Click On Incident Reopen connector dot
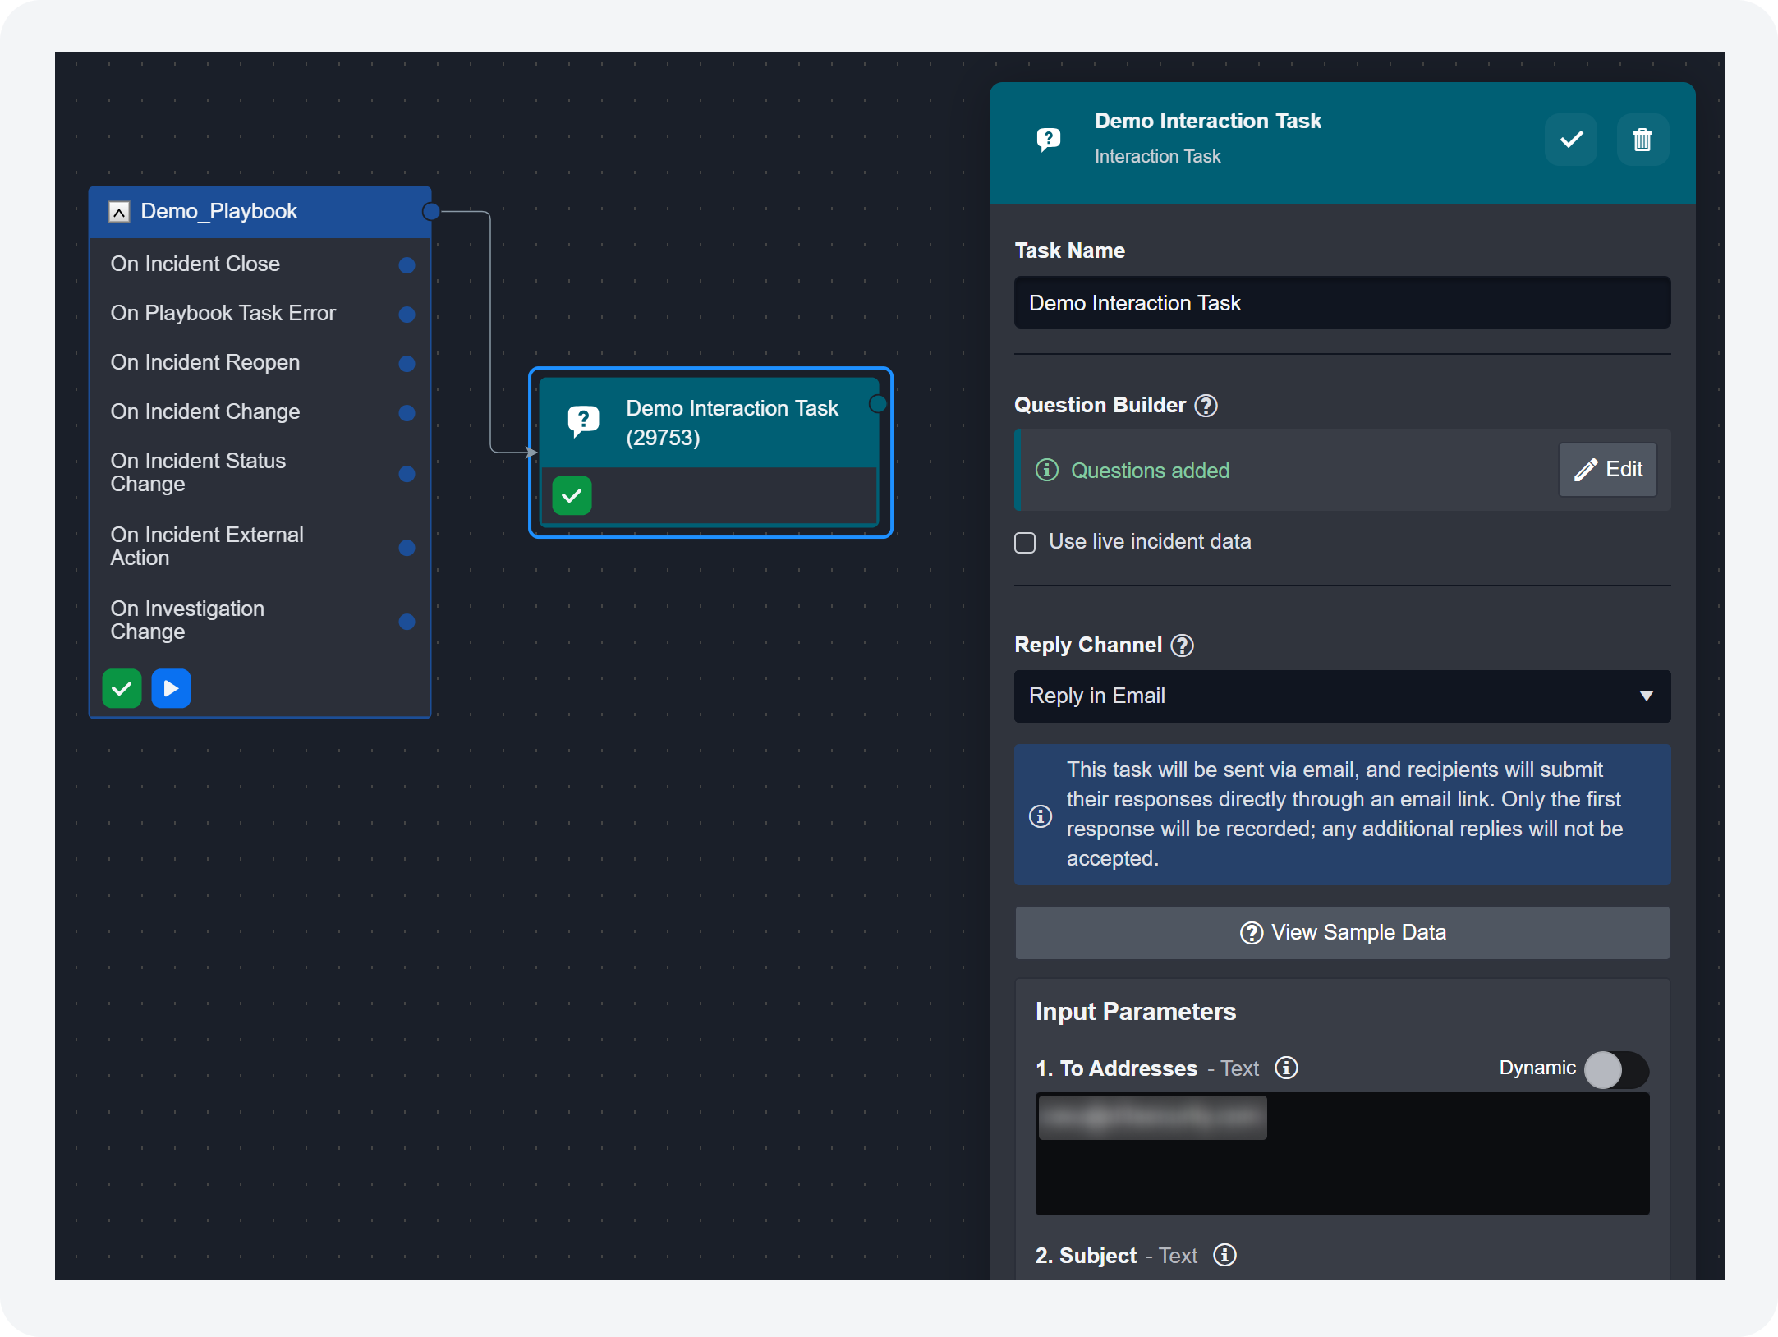1778x1337 pixels. [407, 364]
